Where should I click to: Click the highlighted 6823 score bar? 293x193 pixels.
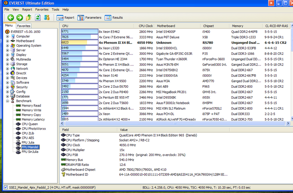point(80,43)
